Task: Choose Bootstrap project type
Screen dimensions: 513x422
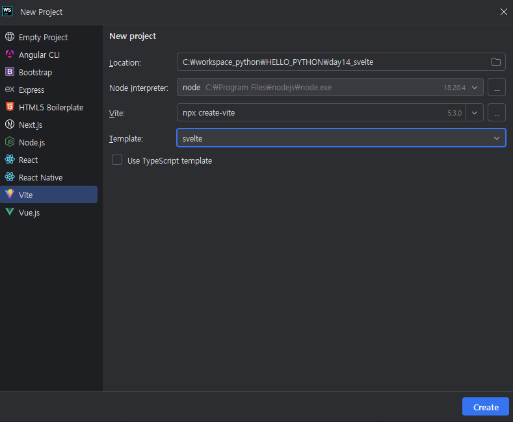Action: click(49, 72)
